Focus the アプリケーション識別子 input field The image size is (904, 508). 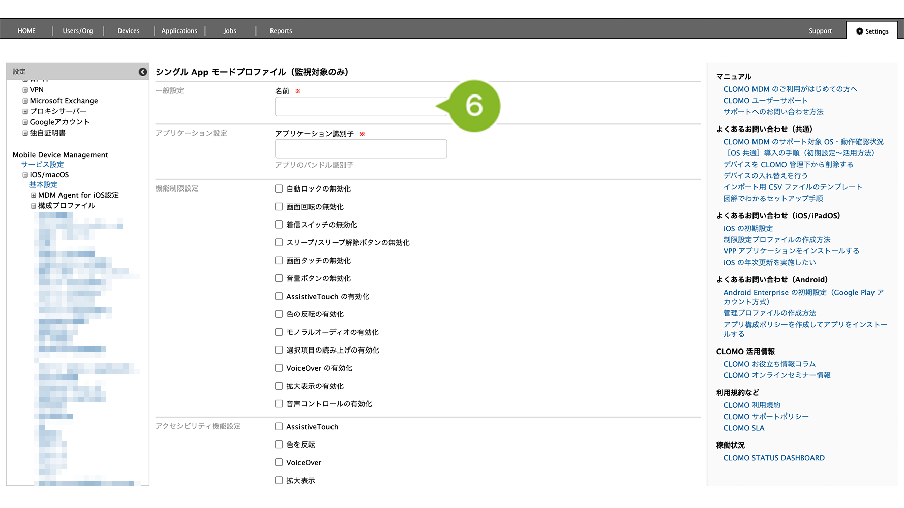click(360, 149)
